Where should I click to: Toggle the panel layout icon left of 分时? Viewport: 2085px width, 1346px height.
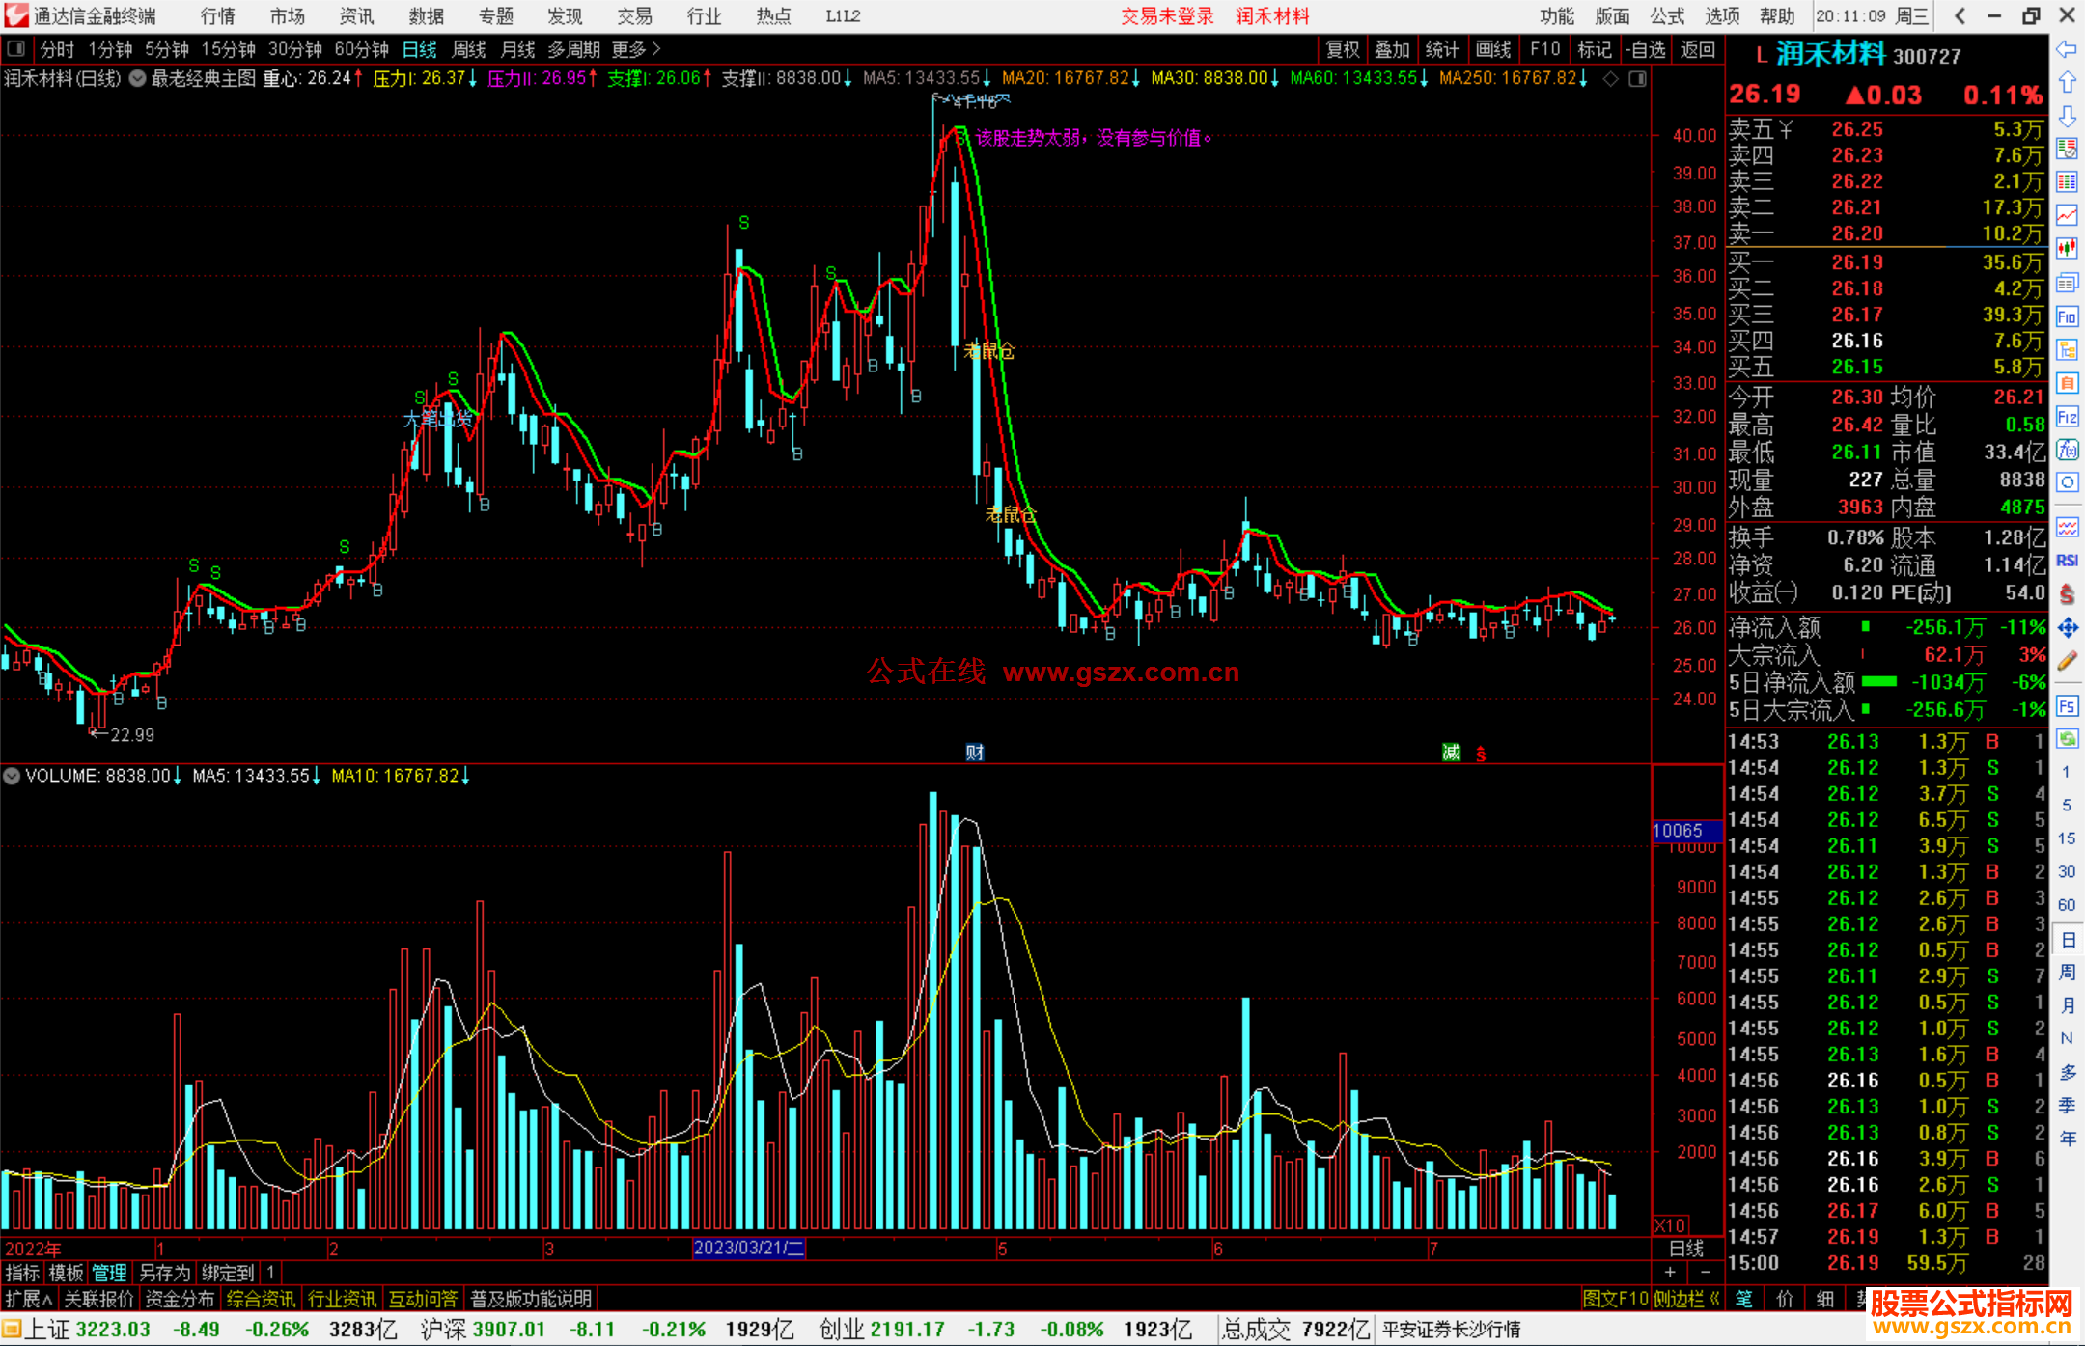coord(16,49)
